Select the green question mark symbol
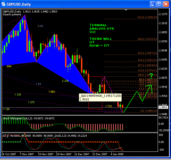The height and width of the screenshot is (160, 171). pyautogui.click(x=151, y=76)
